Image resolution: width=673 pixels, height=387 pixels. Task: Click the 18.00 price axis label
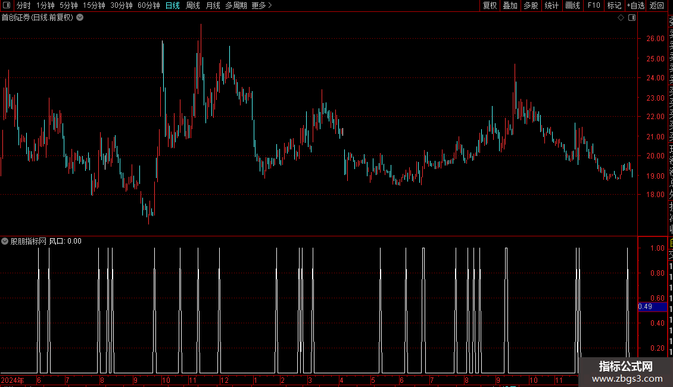(655, 194)
